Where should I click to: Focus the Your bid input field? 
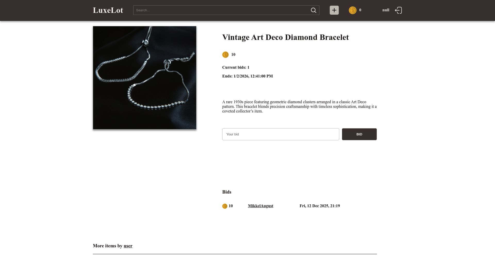click(x=280, y=134)
